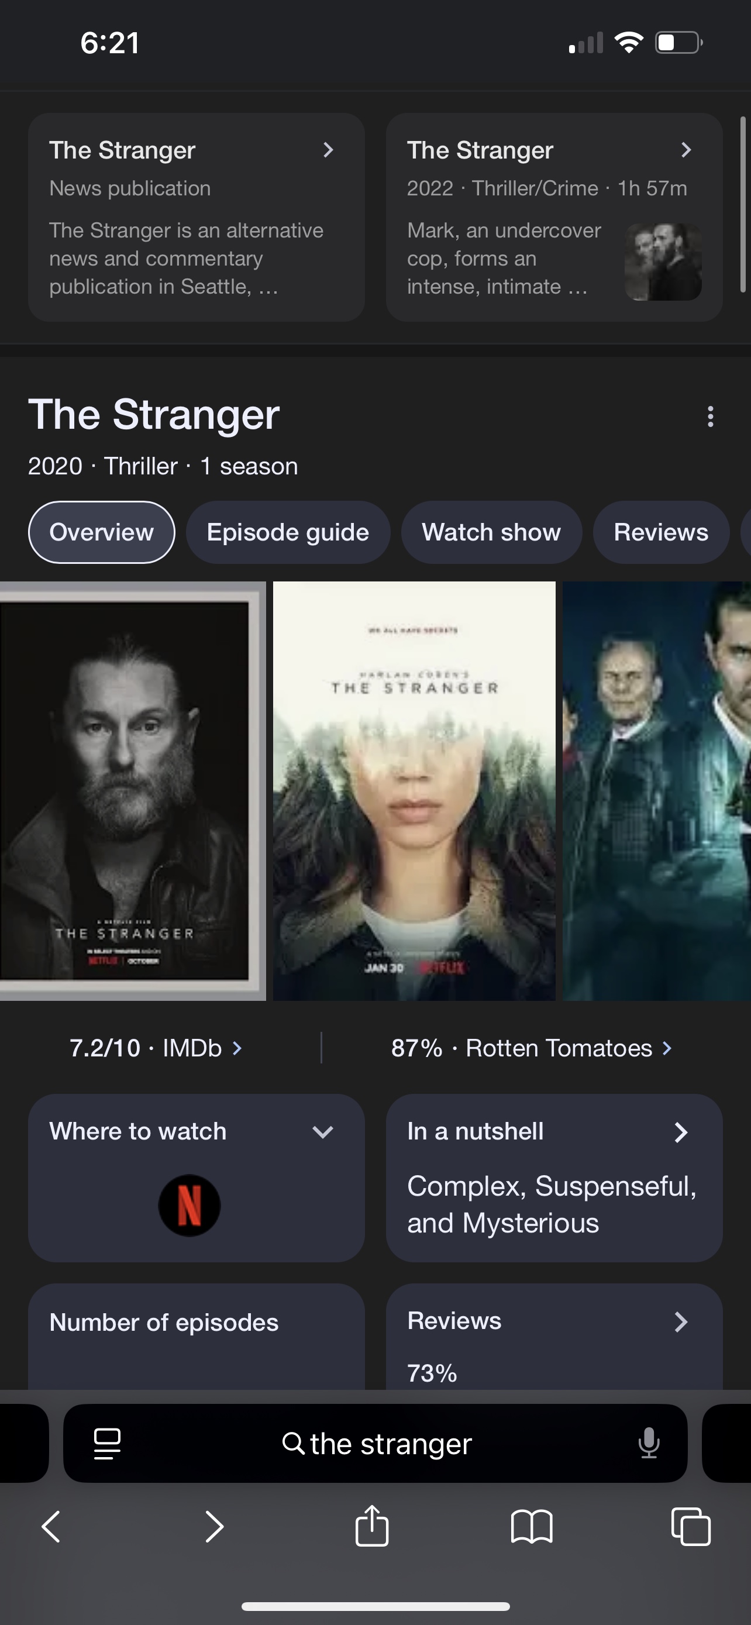
Task: Open The Stranger news publication card
Action: 196,217
